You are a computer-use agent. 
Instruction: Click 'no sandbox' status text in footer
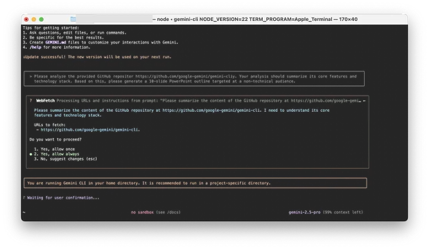142,212
